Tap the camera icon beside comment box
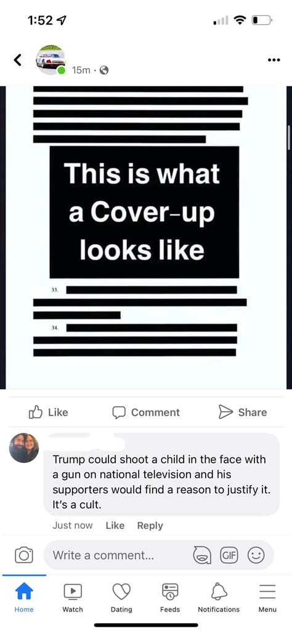292x633 pixels. tap(24, 555)
